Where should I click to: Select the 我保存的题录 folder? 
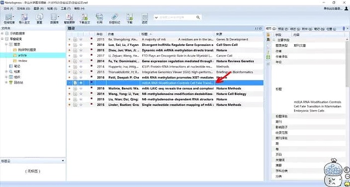27,50
